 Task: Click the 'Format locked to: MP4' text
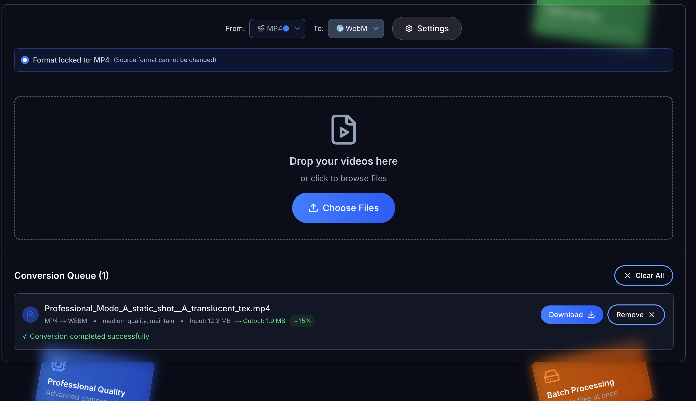[71, 60]
